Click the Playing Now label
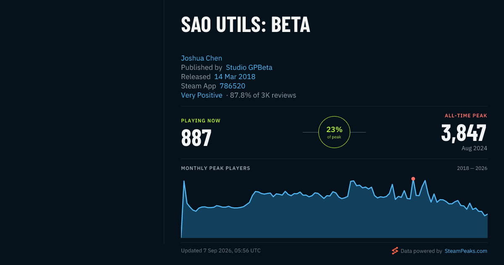The image size is (504, 265). (x=201, y=121)
